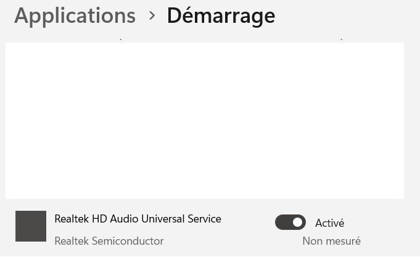Click the publisher name below Realtek HD Audio
This screenshot has height=257, width=420.
pyautogui.click(x=109, y=241)
